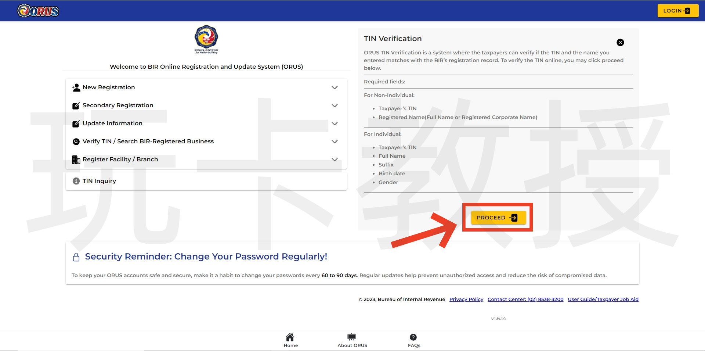The image size is (705, 351).
Task: Expand the New Registration section
Action: tap(335, 87)
